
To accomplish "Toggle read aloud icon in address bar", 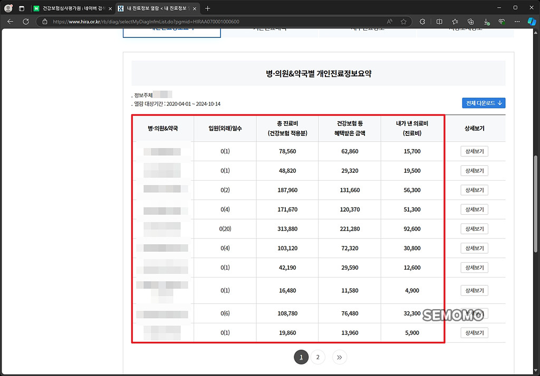I will click(x=390, y=22).
